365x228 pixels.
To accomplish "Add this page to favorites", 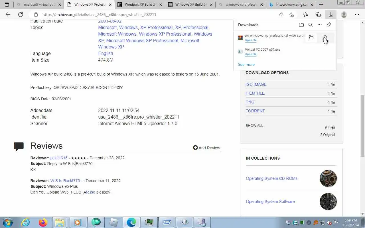I will point(291,15).
